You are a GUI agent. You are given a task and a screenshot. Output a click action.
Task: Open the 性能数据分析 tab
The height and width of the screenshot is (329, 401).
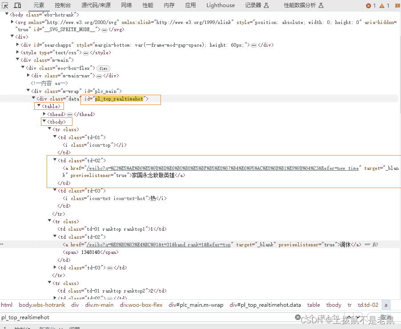303,5
